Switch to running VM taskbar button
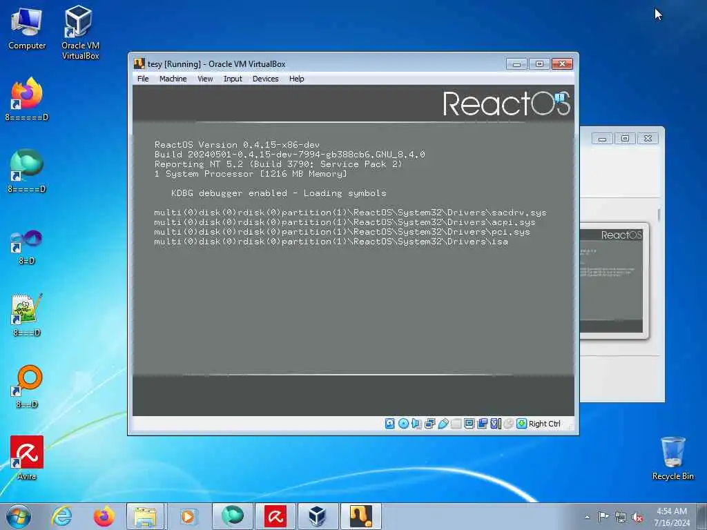This screenshot has height=530, width=707. coord(360,516)
